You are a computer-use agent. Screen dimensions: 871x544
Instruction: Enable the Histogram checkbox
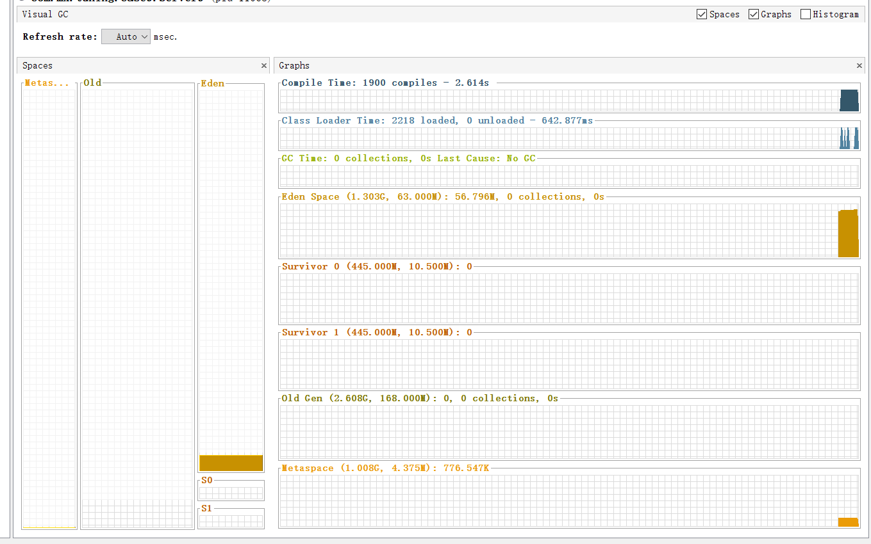click(x=806, y=14)
